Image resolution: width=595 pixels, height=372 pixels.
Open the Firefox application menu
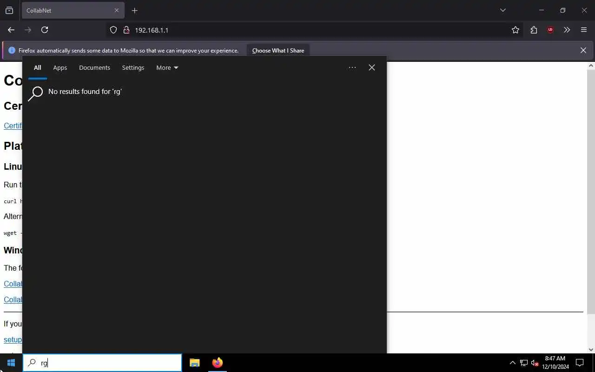pos(584,30)
